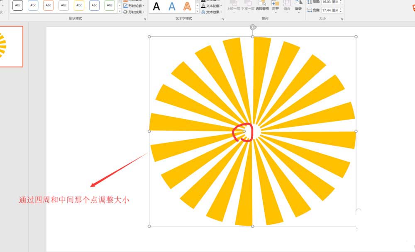This screenshot has height=252, width=415.
Task: Click the center adjustment handle of the sunburst
Action: (x=244, y=131)
